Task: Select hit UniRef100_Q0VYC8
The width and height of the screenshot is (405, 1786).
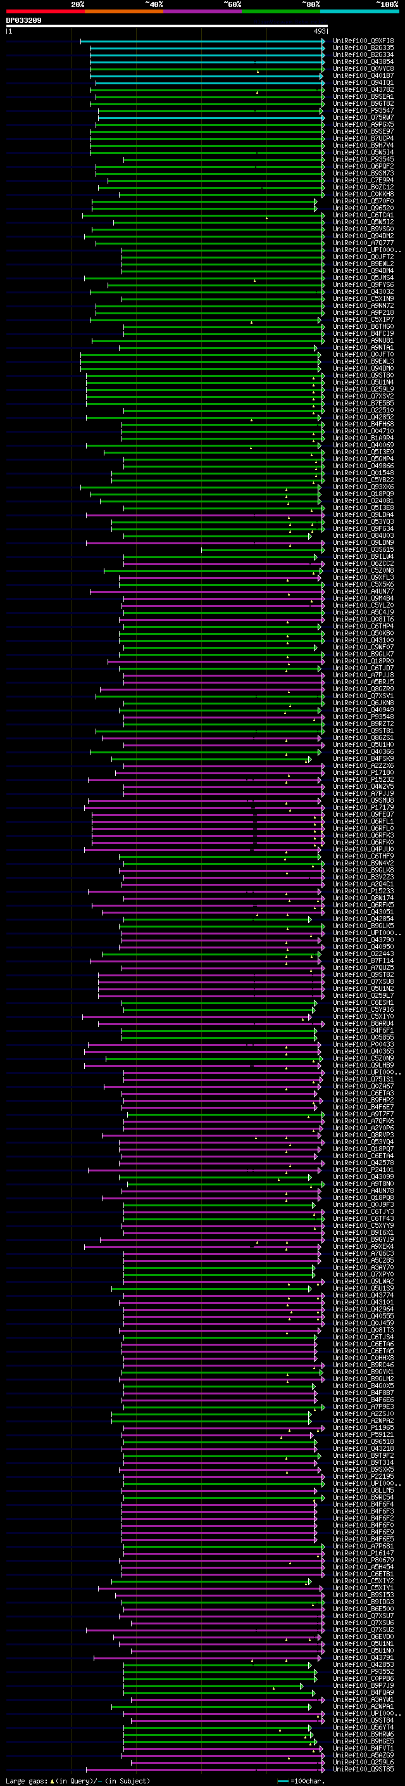Action: point(363,68)
